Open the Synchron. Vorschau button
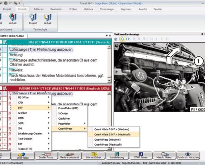Screen dimensions: 205x165 188,156
